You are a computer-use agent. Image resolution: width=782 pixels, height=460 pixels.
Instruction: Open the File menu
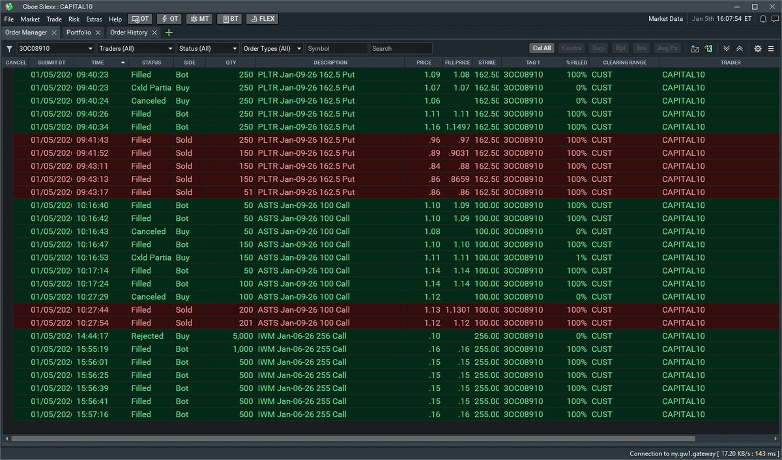(x=9, y=19)
